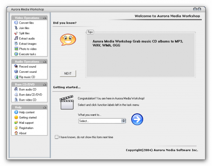The image size is (212, 166).
Task: Select the Split files scissors icon
Action: coord(16,33)
